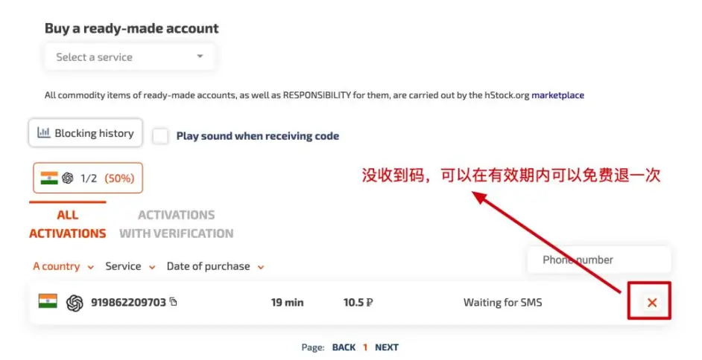
Task: Click the ChatGPT icon in the 1/2 filter chip
Action: point(68,178)
